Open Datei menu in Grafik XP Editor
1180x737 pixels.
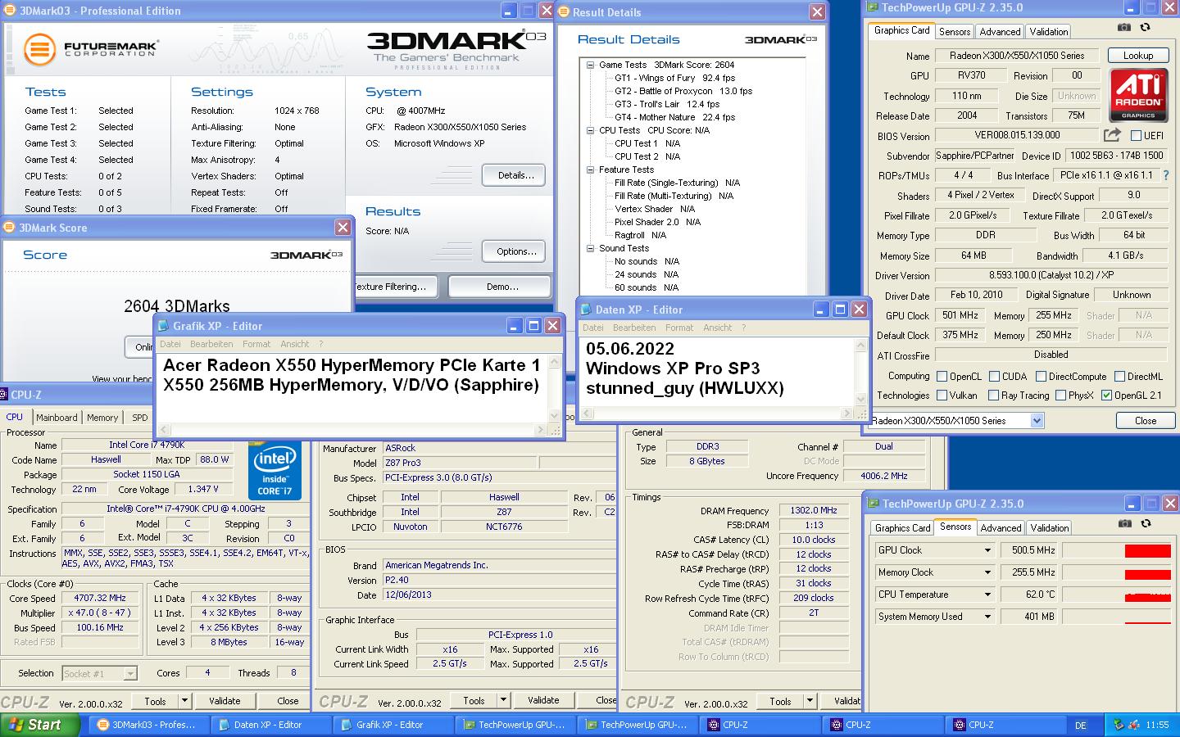(x=170, y=344)
